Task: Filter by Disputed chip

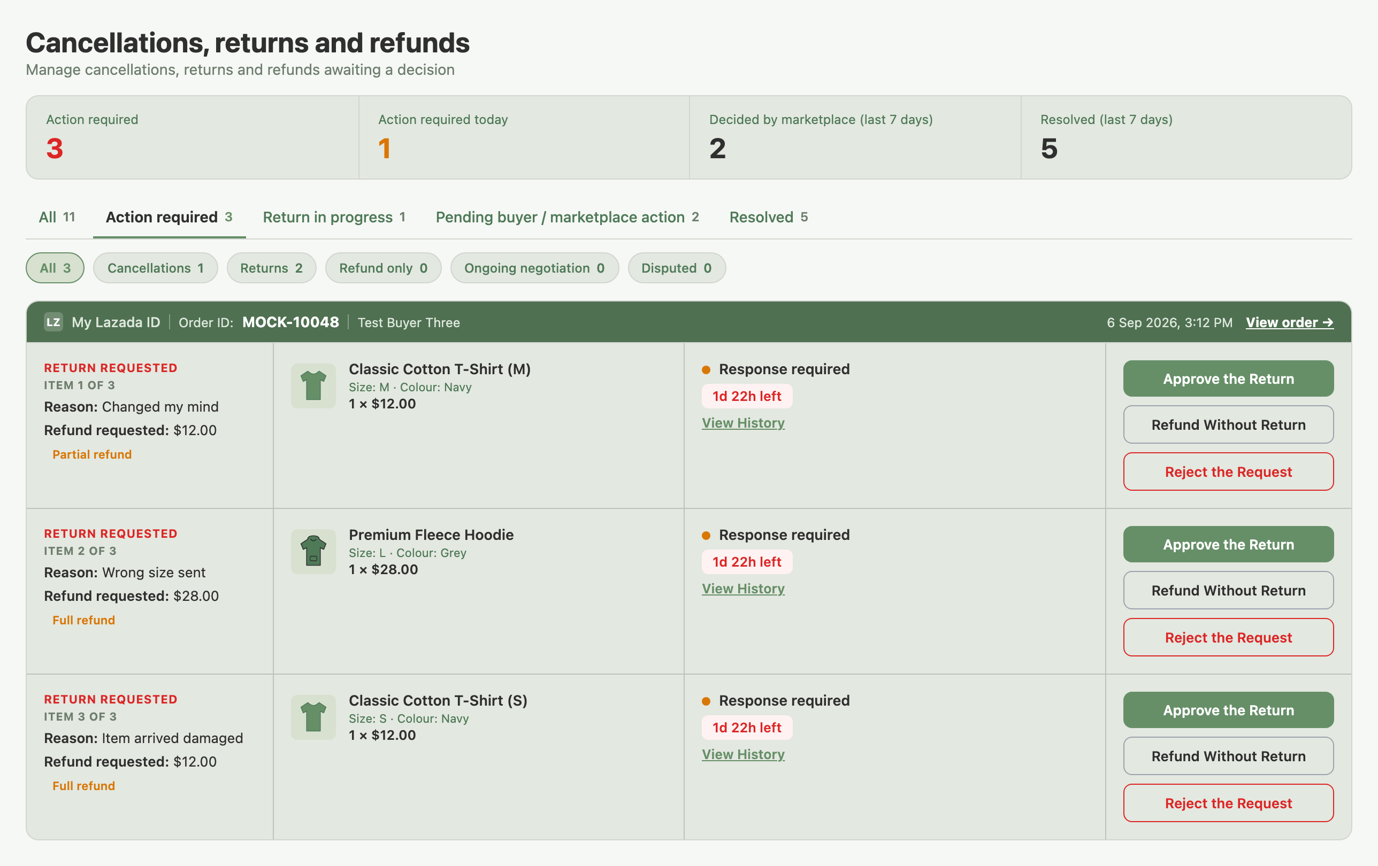Action: pos(677,268)
